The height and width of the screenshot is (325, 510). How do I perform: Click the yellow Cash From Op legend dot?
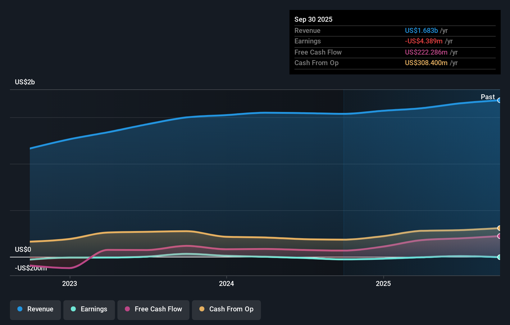pos(202,309)
